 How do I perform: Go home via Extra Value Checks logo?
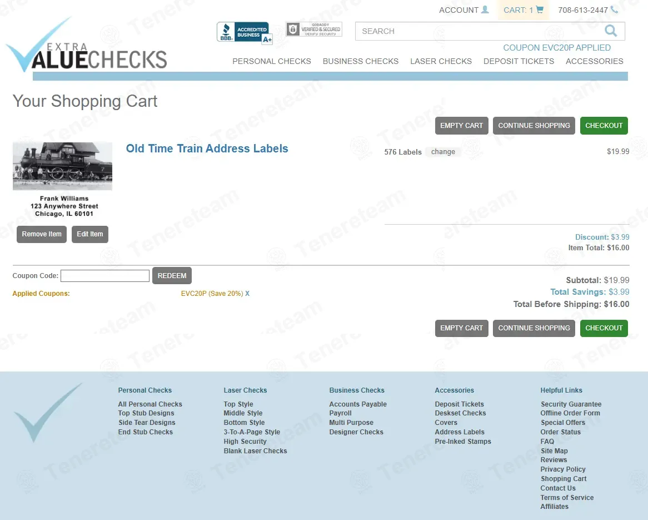pyautogui.click(x=86, y=46)
